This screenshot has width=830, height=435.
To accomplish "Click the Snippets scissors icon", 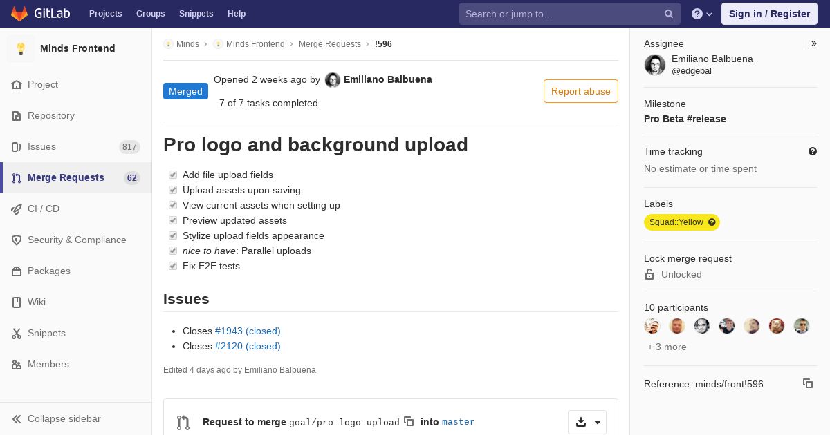I will [x=17, y=333].
